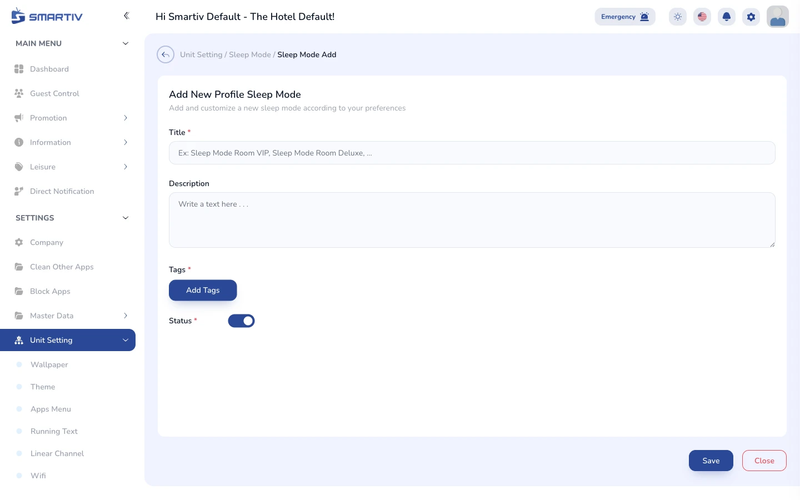This screenshot has width=800, height=500.
Task: Click the Smartiv logo
Action: click(47, 16)
